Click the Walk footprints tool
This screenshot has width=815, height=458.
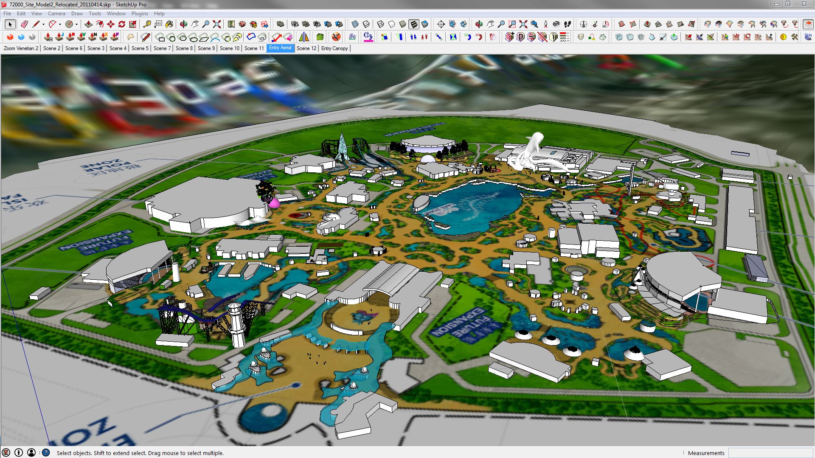[x=568, y=24]
